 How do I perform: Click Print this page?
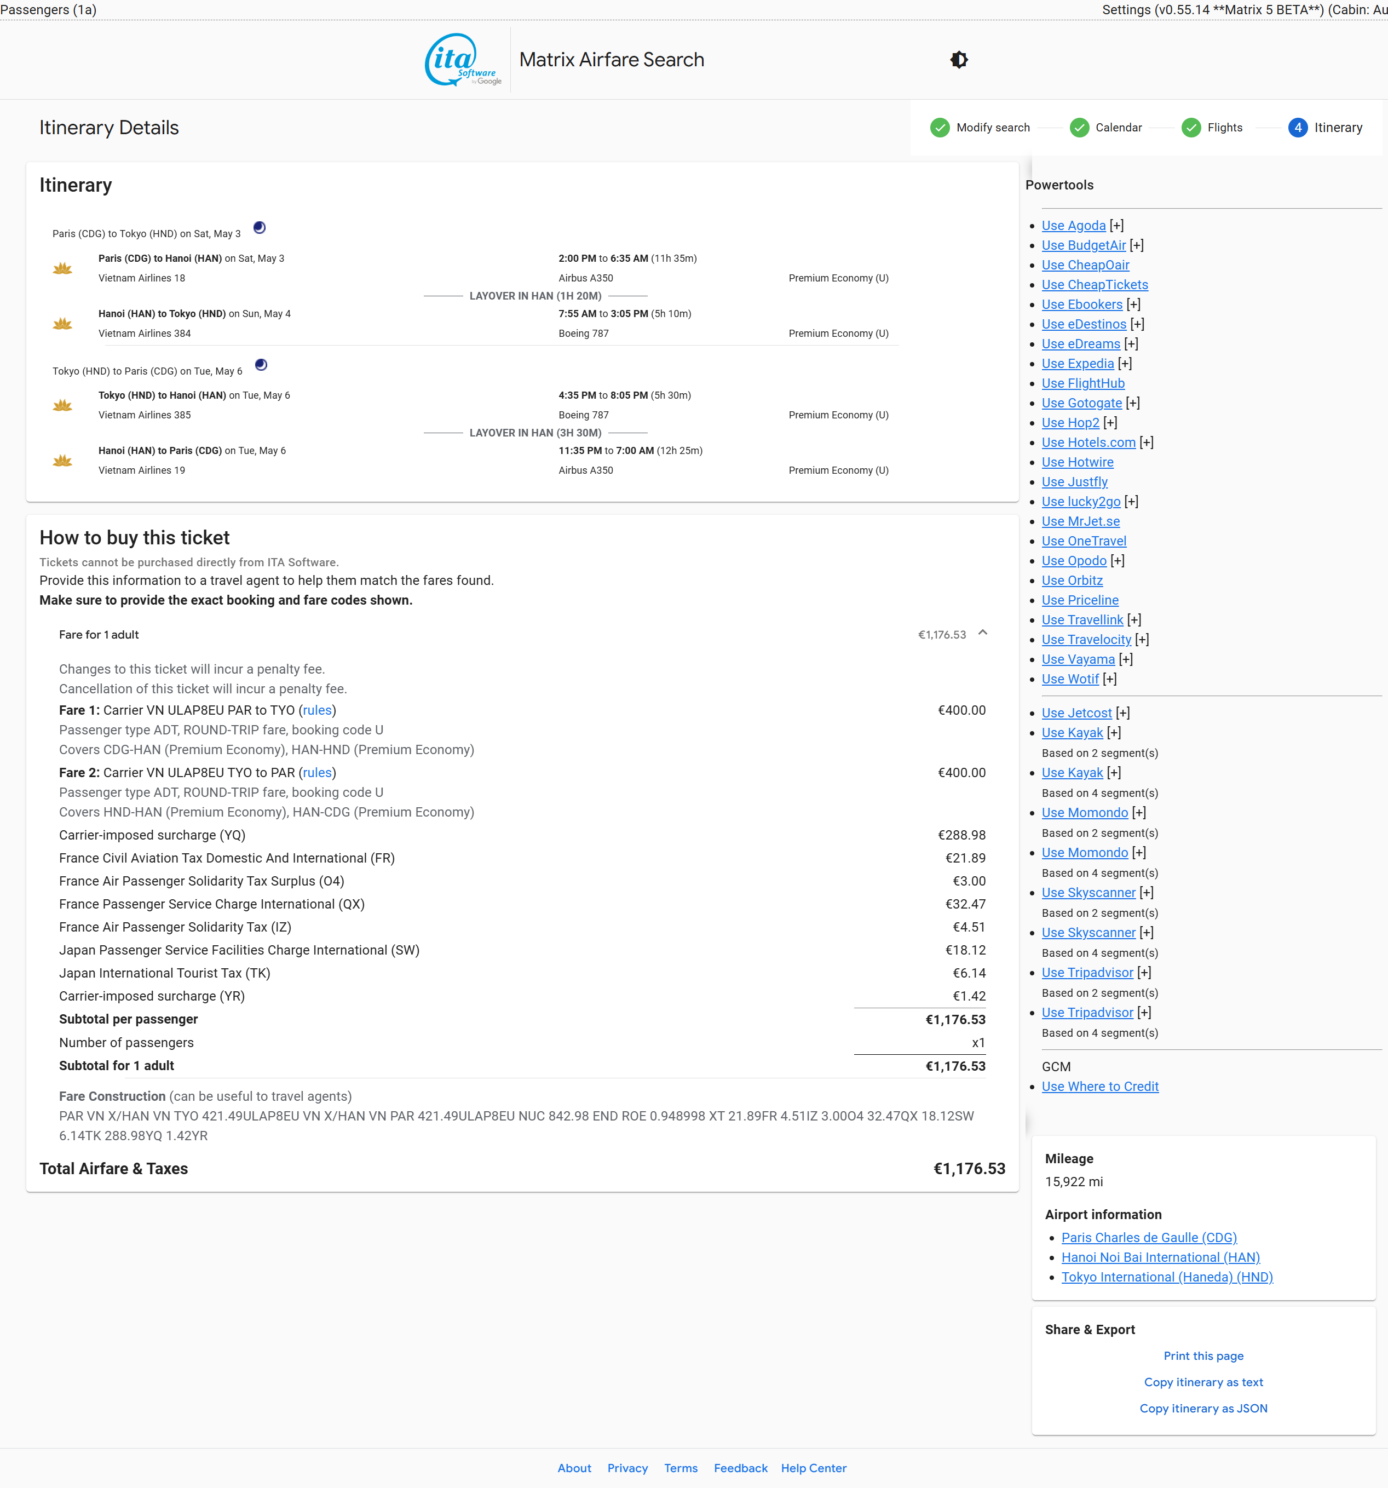(1202, 1355)
